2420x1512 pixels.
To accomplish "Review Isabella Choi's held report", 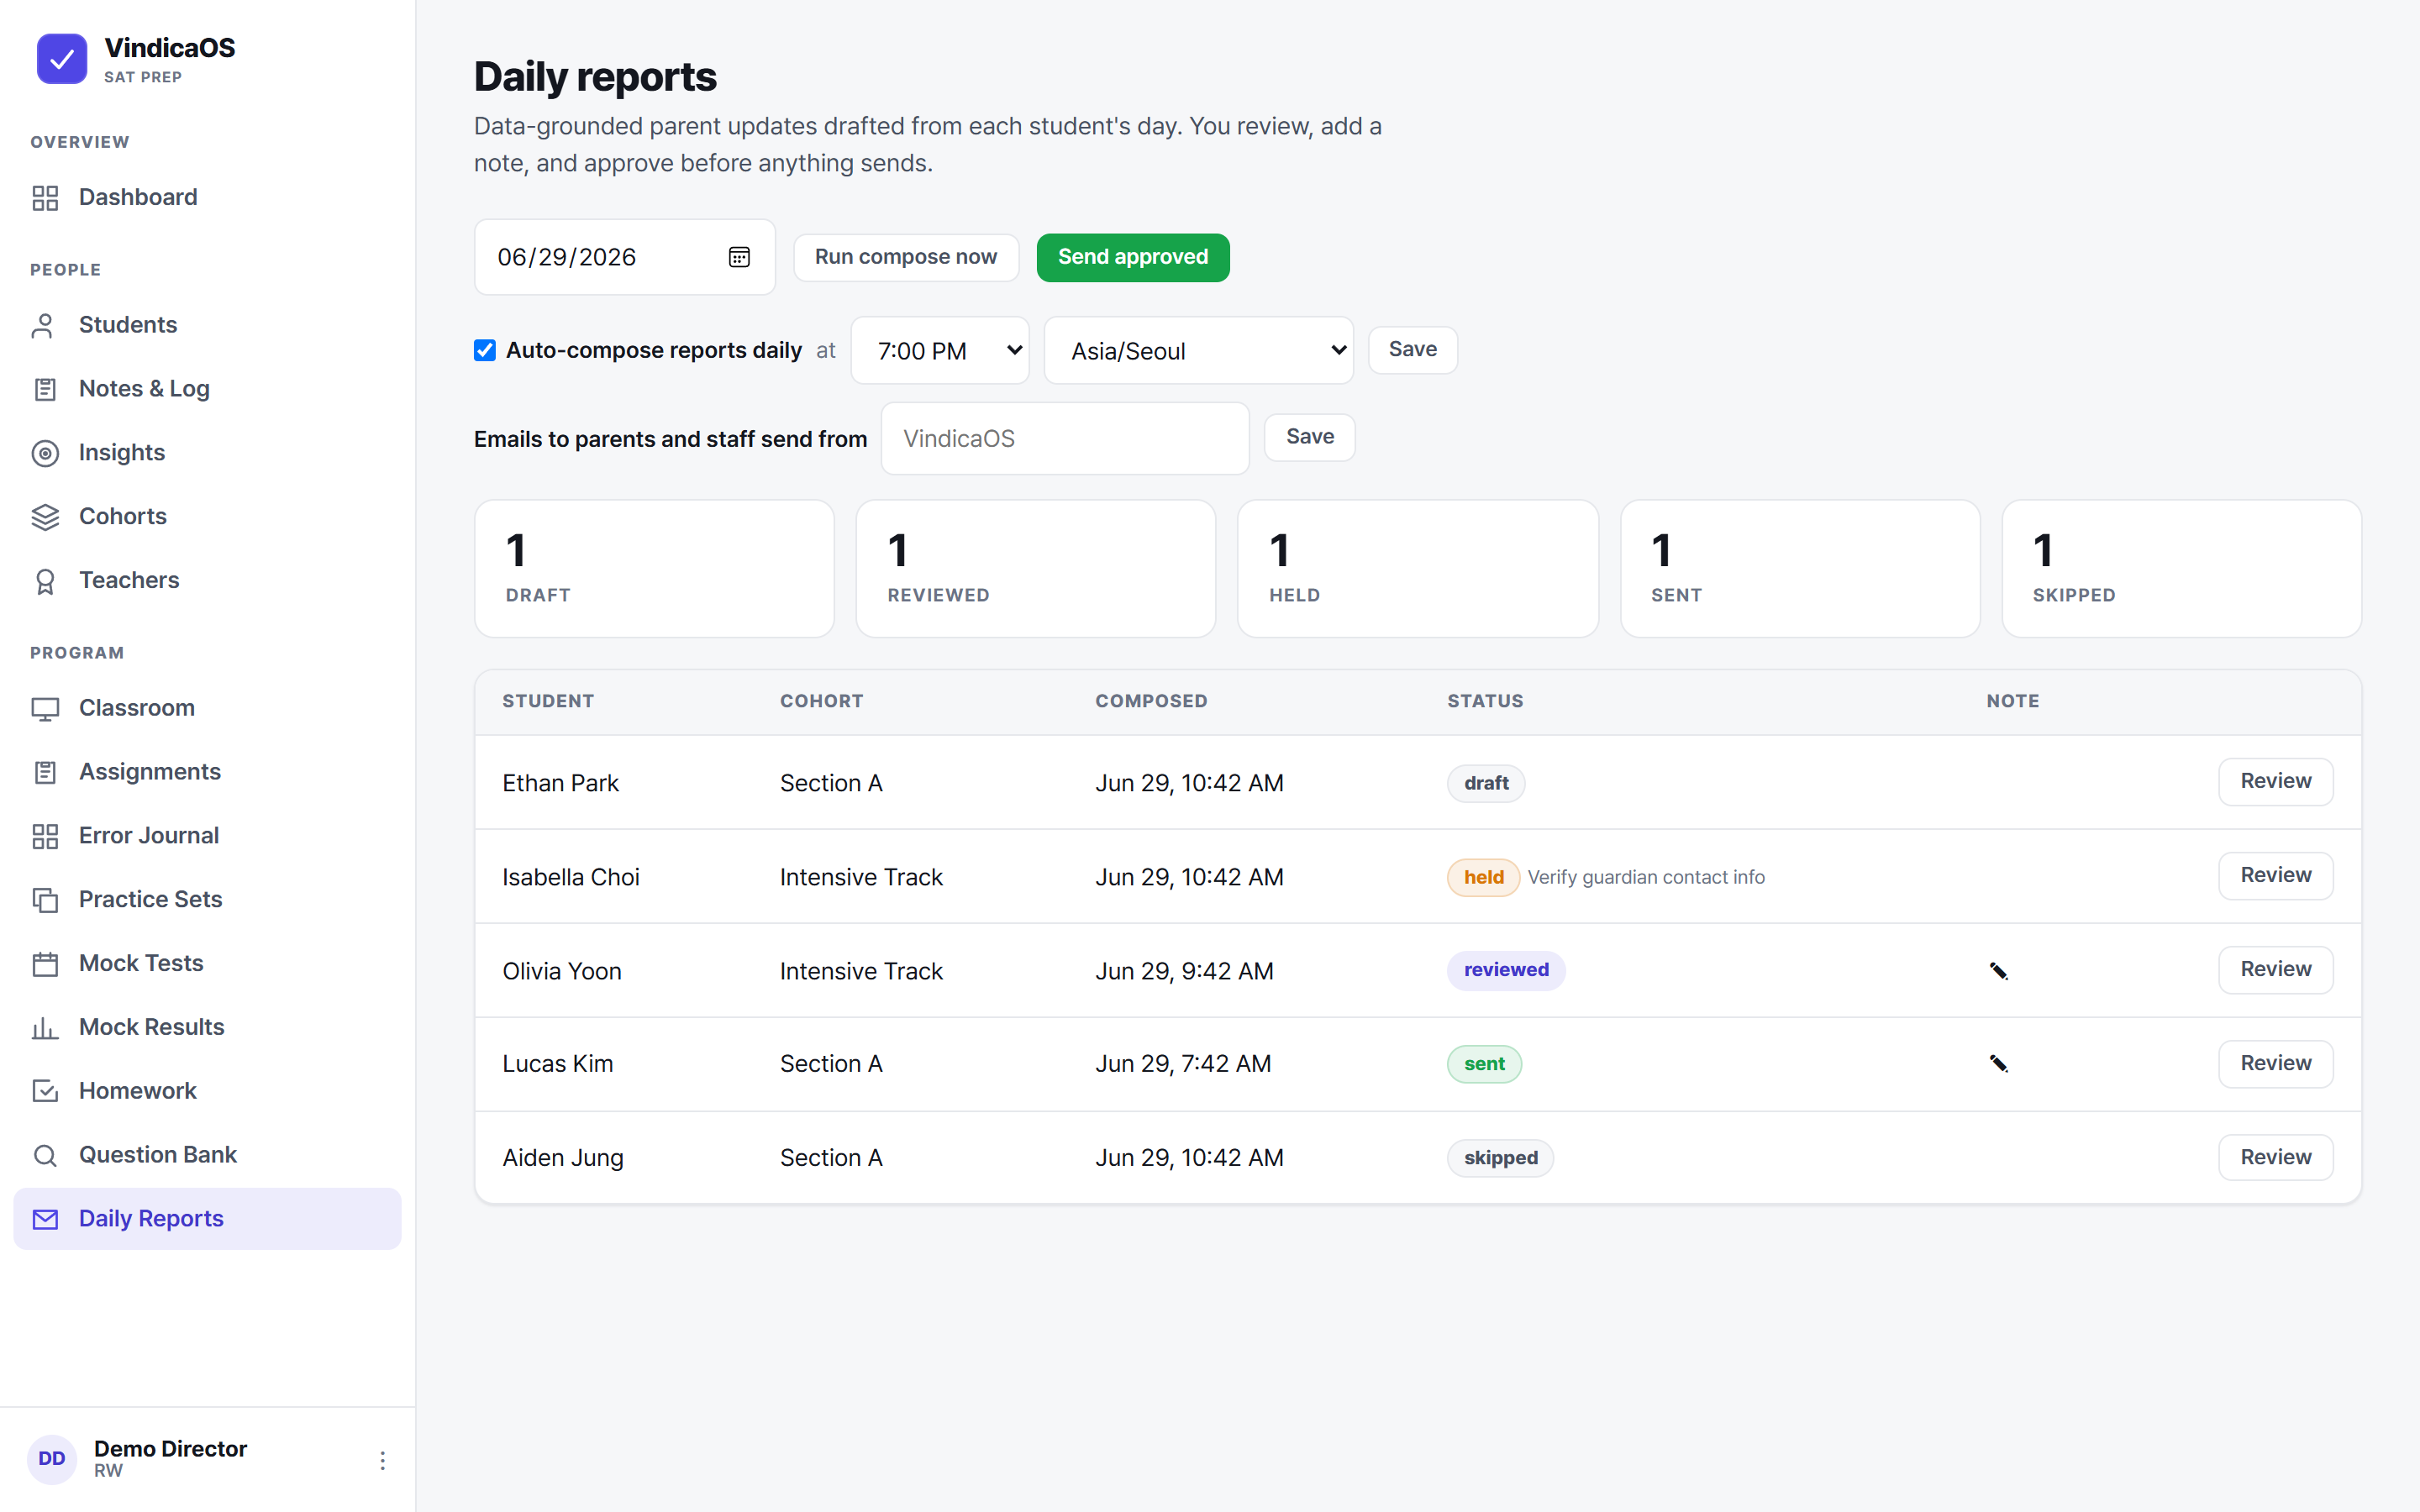I will click(2276, 875).
